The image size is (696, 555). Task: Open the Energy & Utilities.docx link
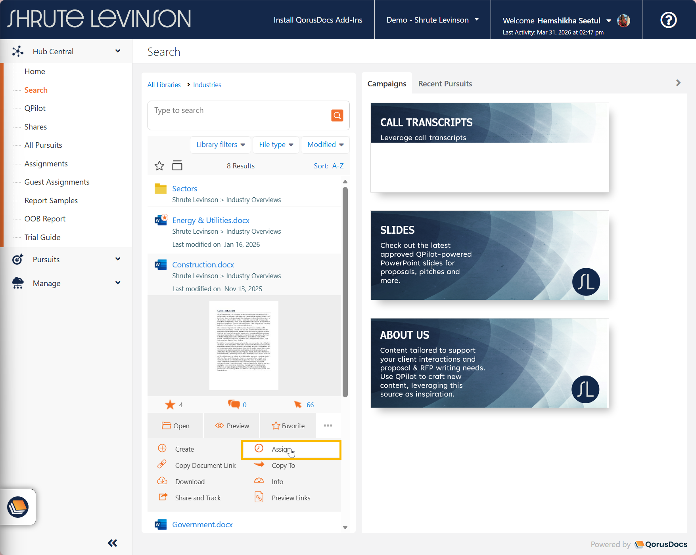211,220
